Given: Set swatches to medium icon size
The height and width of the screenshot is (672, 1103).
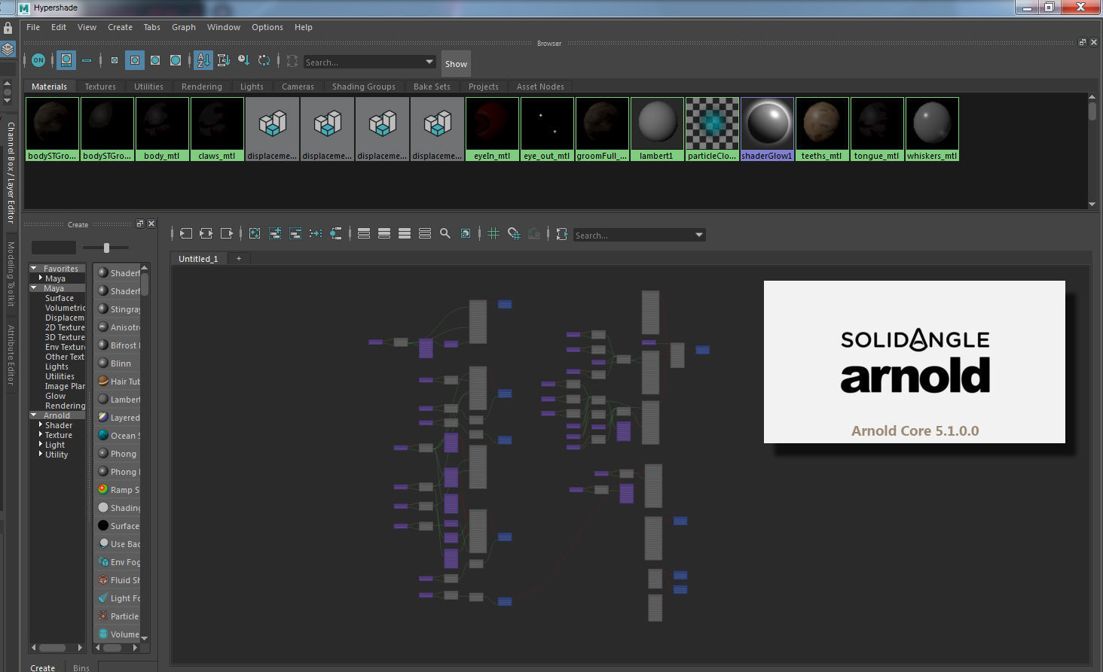Looking at the screenshot, I should tap(135, 60).
